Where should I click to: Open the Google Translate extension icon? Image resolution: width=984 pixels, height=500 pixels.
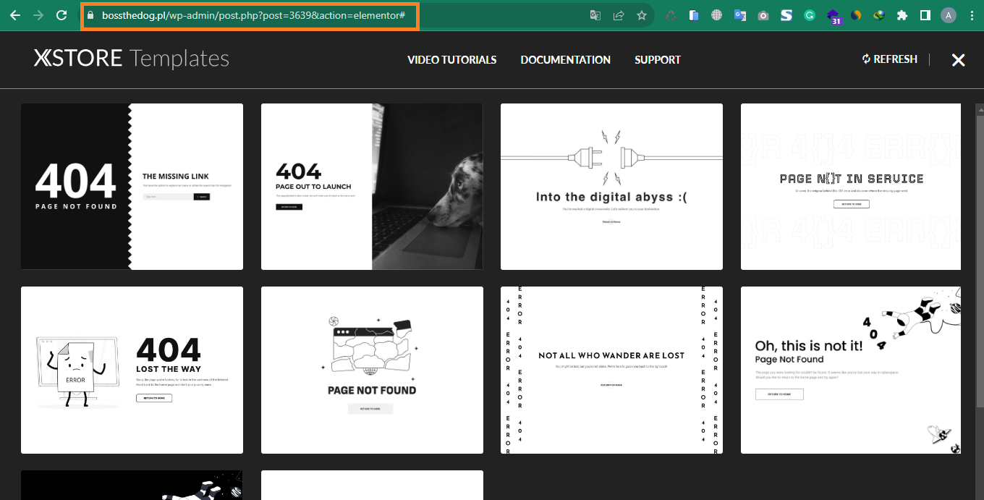coord(740,15)
